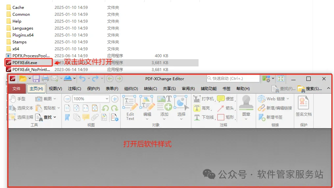Switch to the Form (表单(F)) tab

coord(112,88)
